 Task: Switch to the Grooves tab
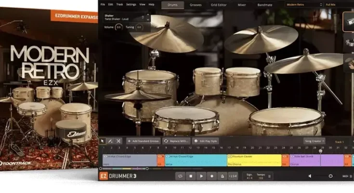(196, 4)
